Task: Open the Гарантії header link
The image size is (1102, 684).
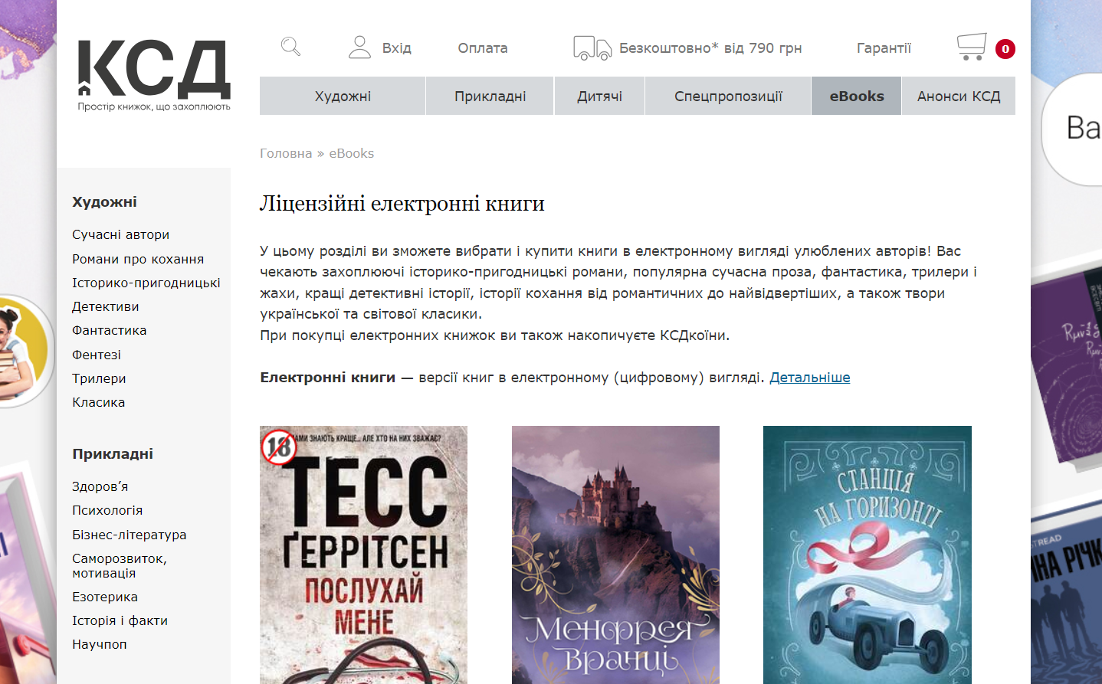Action: tap(884, 48)
